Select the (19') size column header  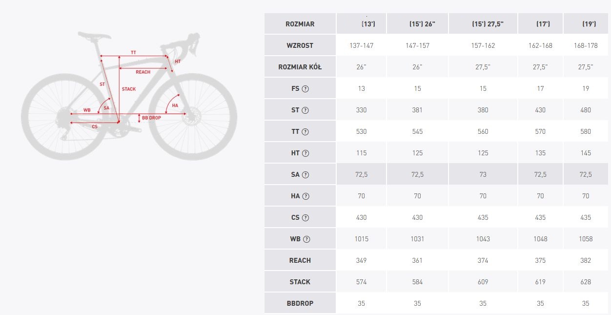coord(586,24)
